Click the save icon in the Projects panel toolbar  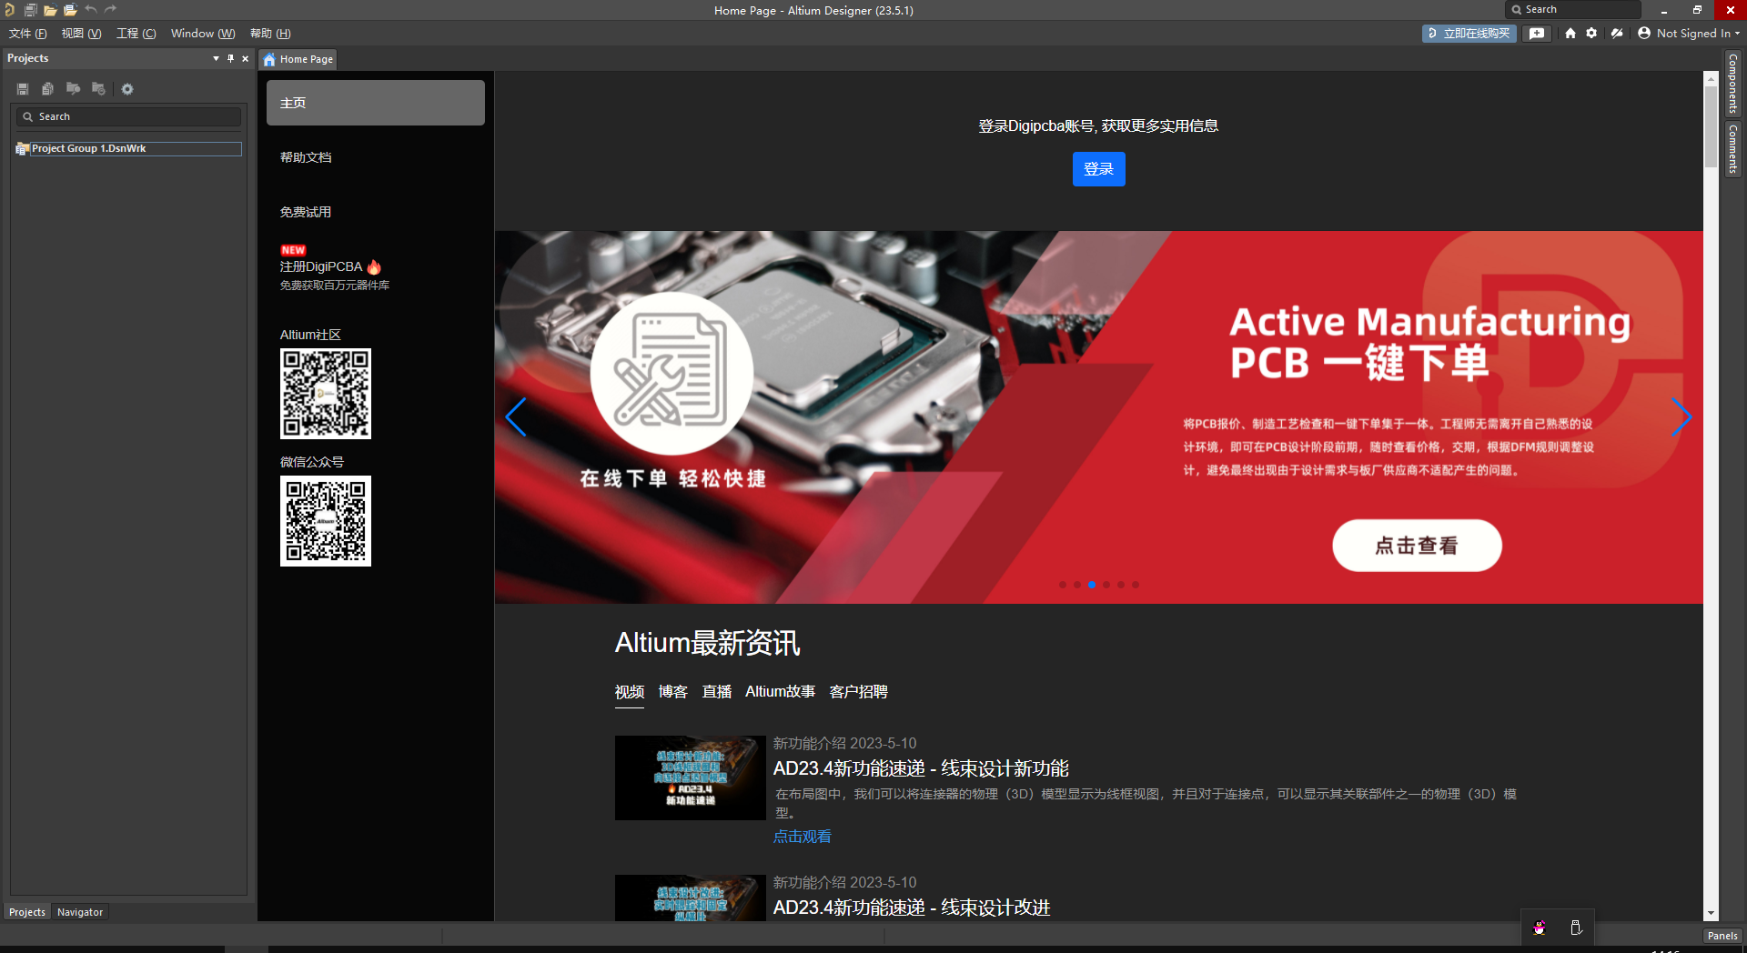click(x=23, y=89)
